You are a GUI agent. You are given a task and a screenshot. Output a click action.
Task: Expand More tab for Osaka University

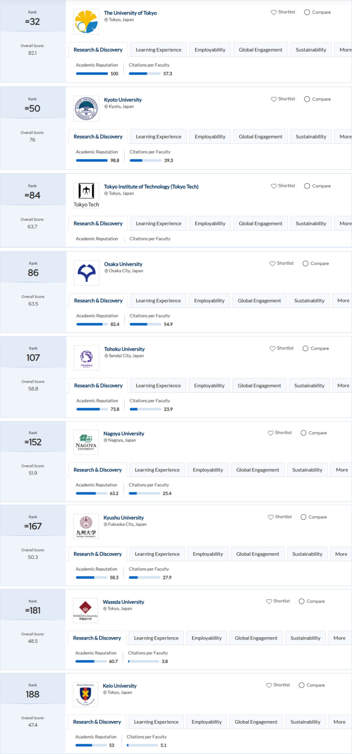click(342, 301)
